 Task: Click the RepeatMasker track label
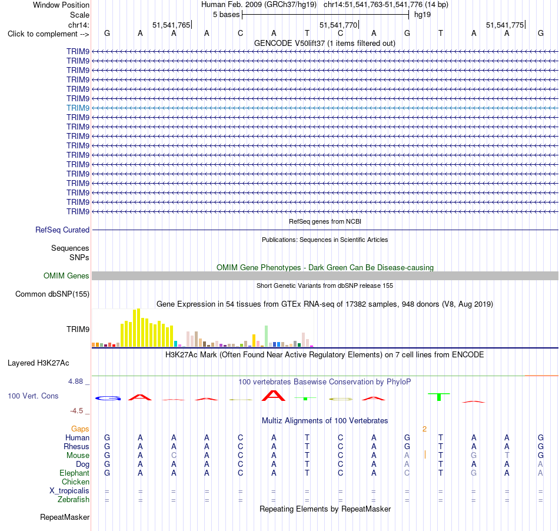click(x=65, y=517)
